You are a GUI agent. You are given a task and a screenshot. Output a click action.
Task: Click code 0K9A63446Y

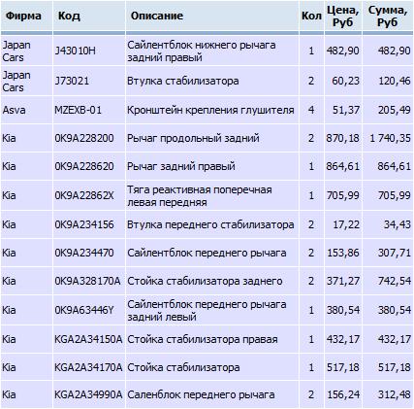pos(84,310)
